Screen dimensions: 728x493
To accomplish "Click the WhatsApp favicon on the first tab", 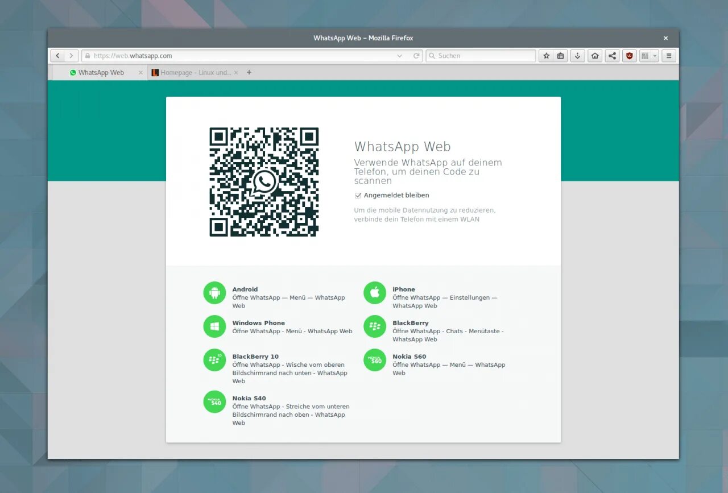I will pos(73,73).
